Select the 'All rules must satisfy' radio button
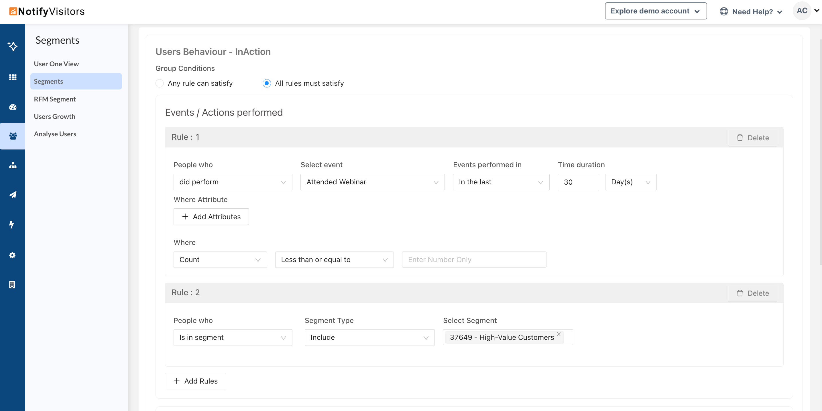This screenshot has width=822, height=411. click(266, 83)
